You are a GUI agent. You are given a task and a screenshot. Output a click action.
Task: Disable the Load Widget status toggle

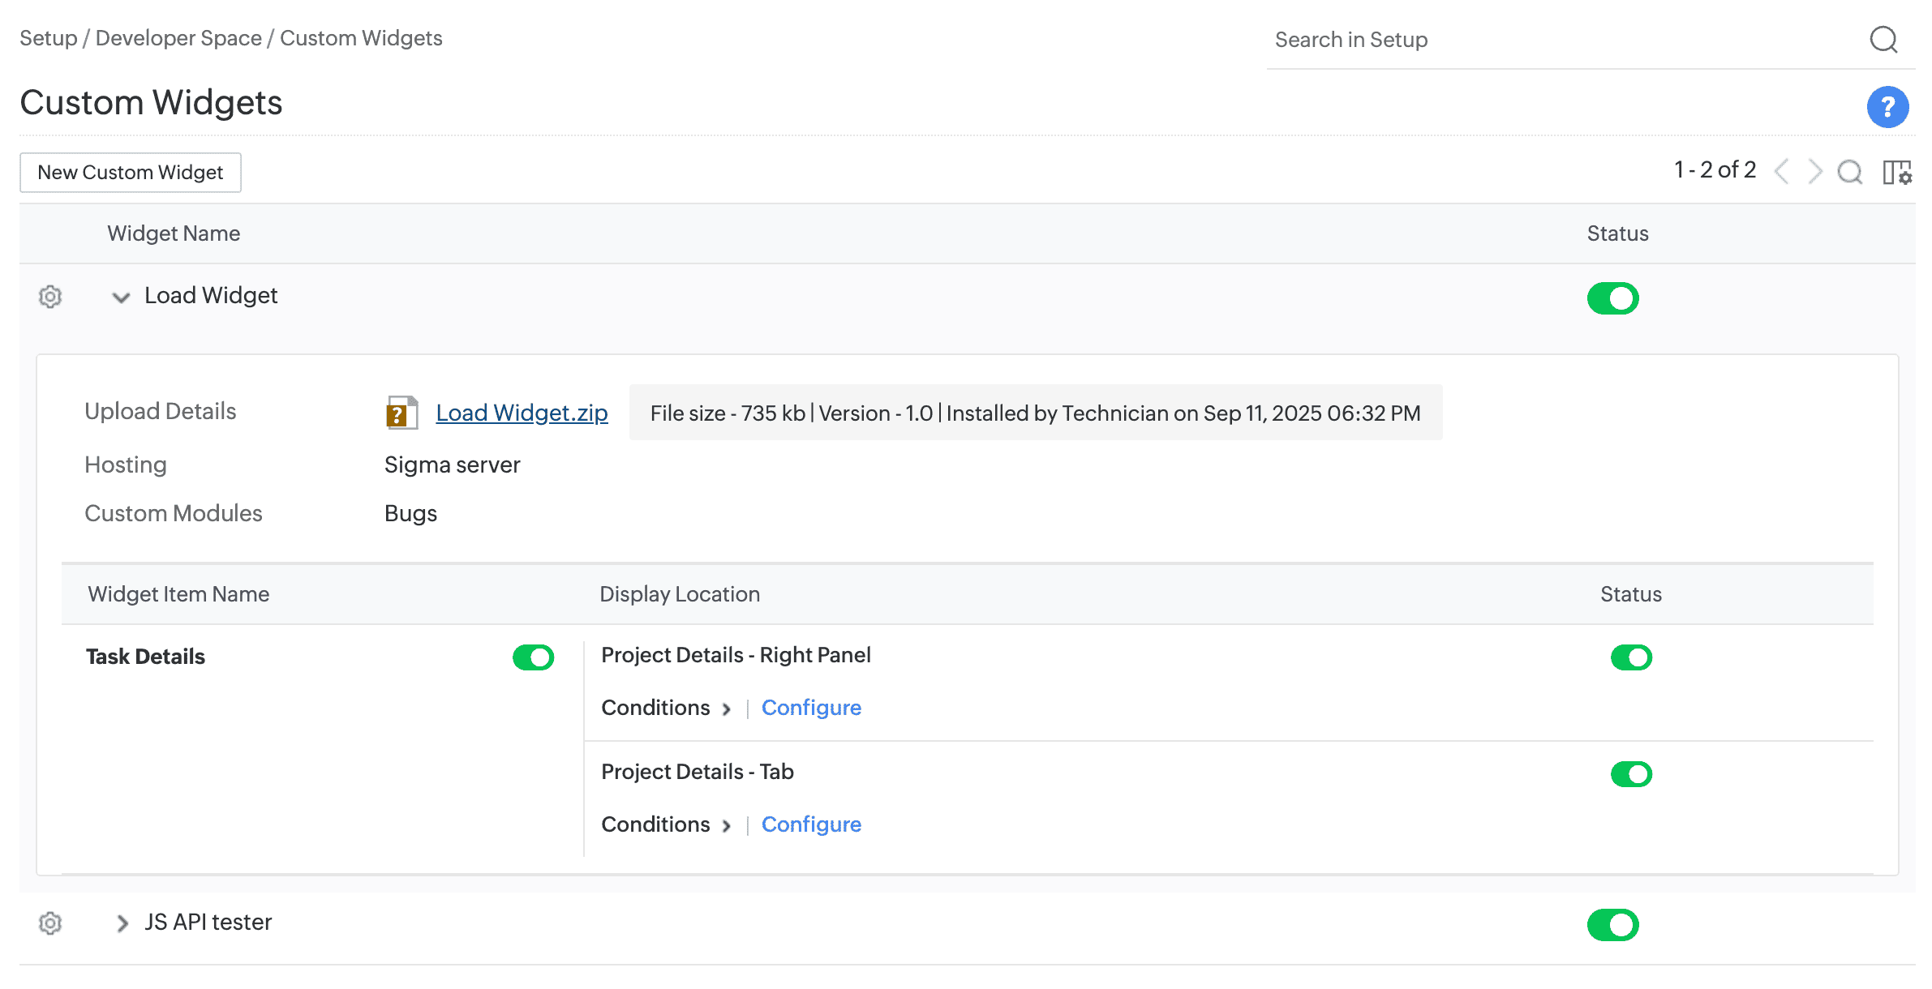pyautogui.click(x=1612, y=298)
